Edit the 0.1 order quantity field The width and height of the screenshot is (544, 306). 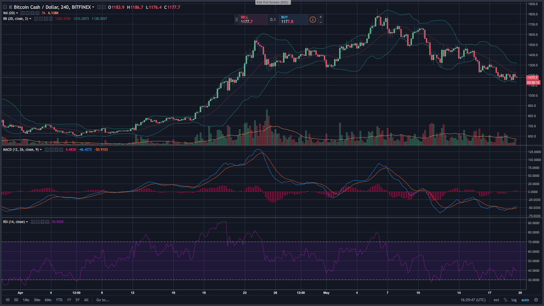273,20
